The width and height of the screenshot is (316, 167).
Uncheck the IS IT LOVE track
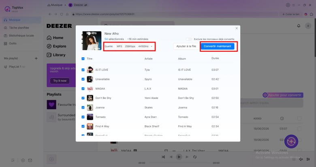(x=83, y=70)
